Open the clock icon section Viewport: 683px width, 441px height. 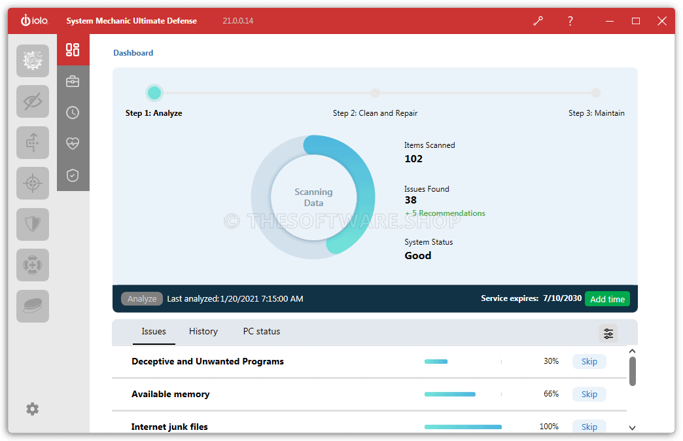pos(73,113)
